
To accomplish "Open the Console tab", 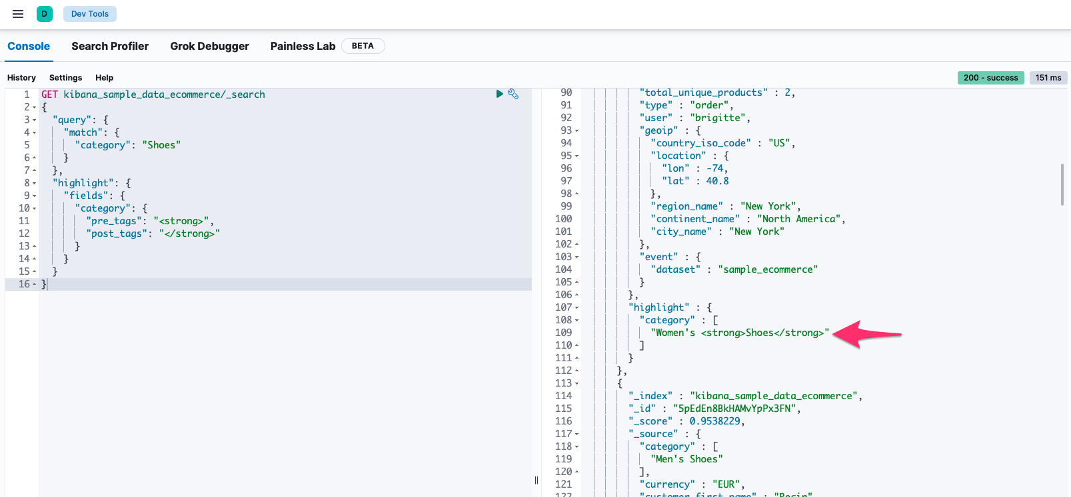I will click(29, 46).
